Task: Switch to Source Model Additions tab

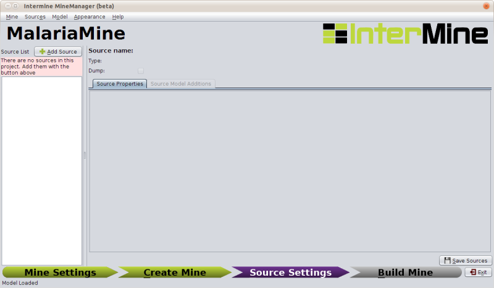Action: pyautogui.click(x=181, y=84)
